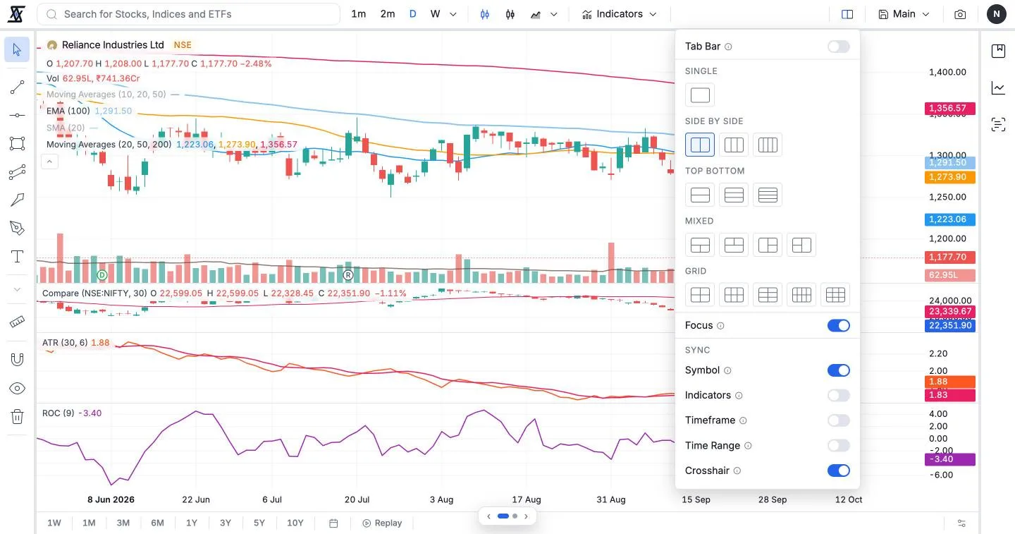Choose the single chart layout
The image size is (1015, 534).
pyautogui.click(x=700, y=95)
